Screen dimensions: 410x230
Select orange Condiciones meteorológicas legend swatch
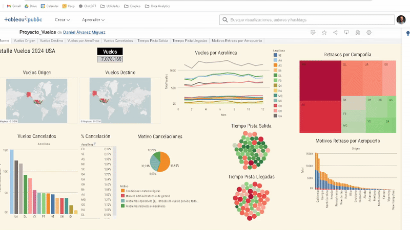point(122,191)
